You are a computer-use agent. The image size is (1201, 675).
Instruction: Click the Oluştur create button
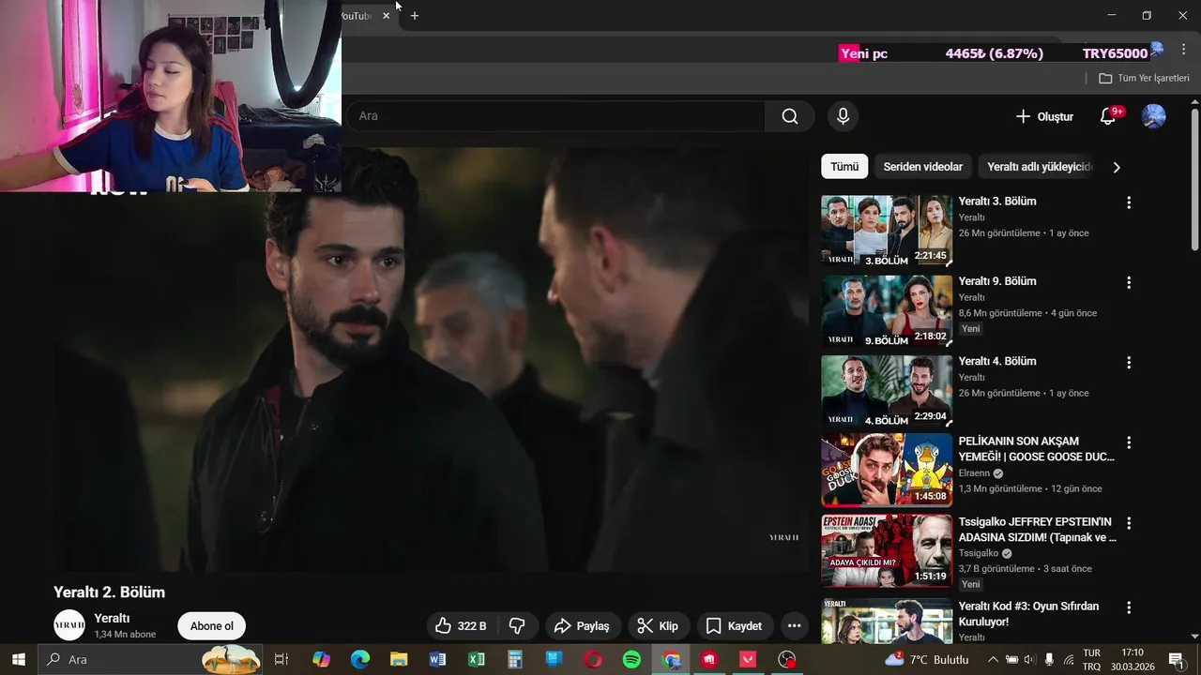1044,116
